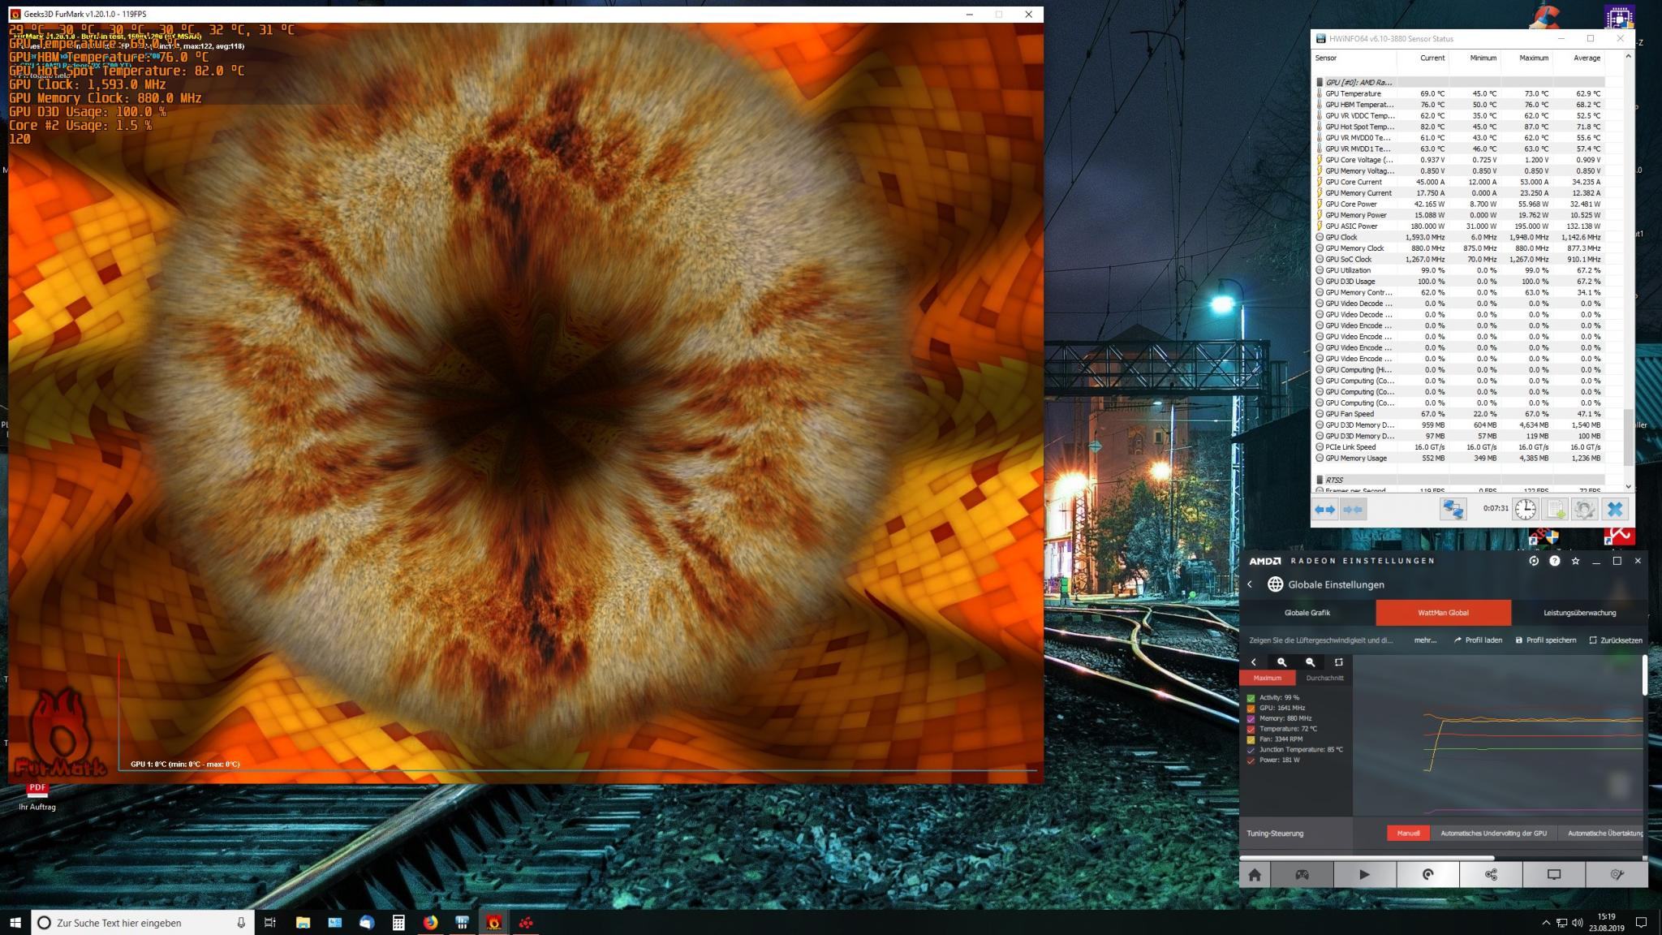Switch to Globale Grafik tab

coord(1307,613)
